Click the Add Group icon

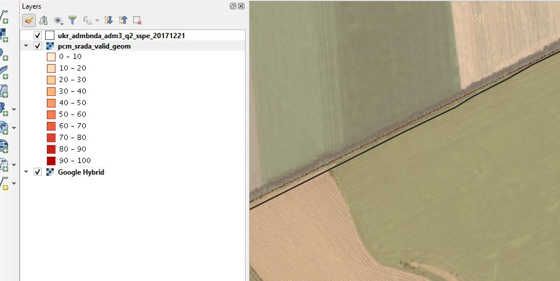[x=43, y=20]
